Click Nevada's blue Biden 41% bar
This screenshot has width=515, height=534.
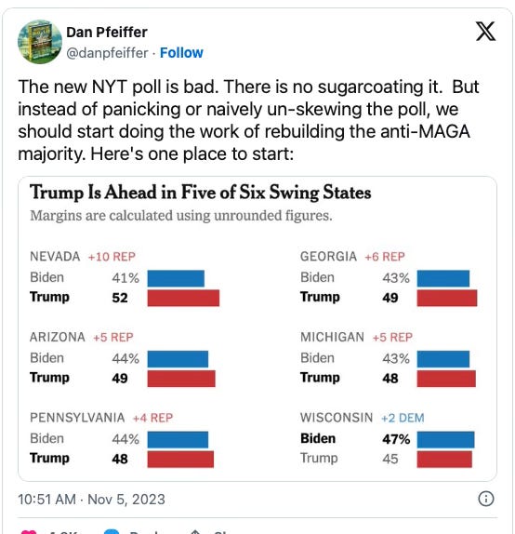pyautogui.click(x=176, y=278)
